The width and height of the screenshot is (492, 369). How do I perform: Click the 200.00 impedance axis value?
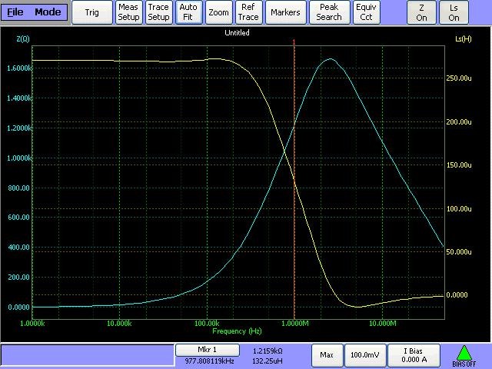click(18, 277)
